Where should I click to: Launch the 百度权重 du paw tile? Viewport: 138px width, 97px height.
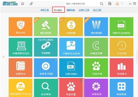(71, 88)
